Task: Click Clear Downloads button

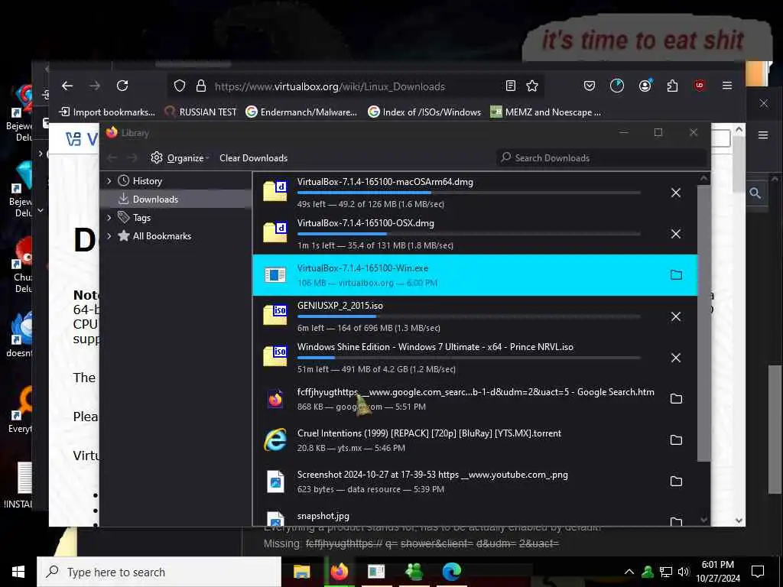Action: coord(253,157)
